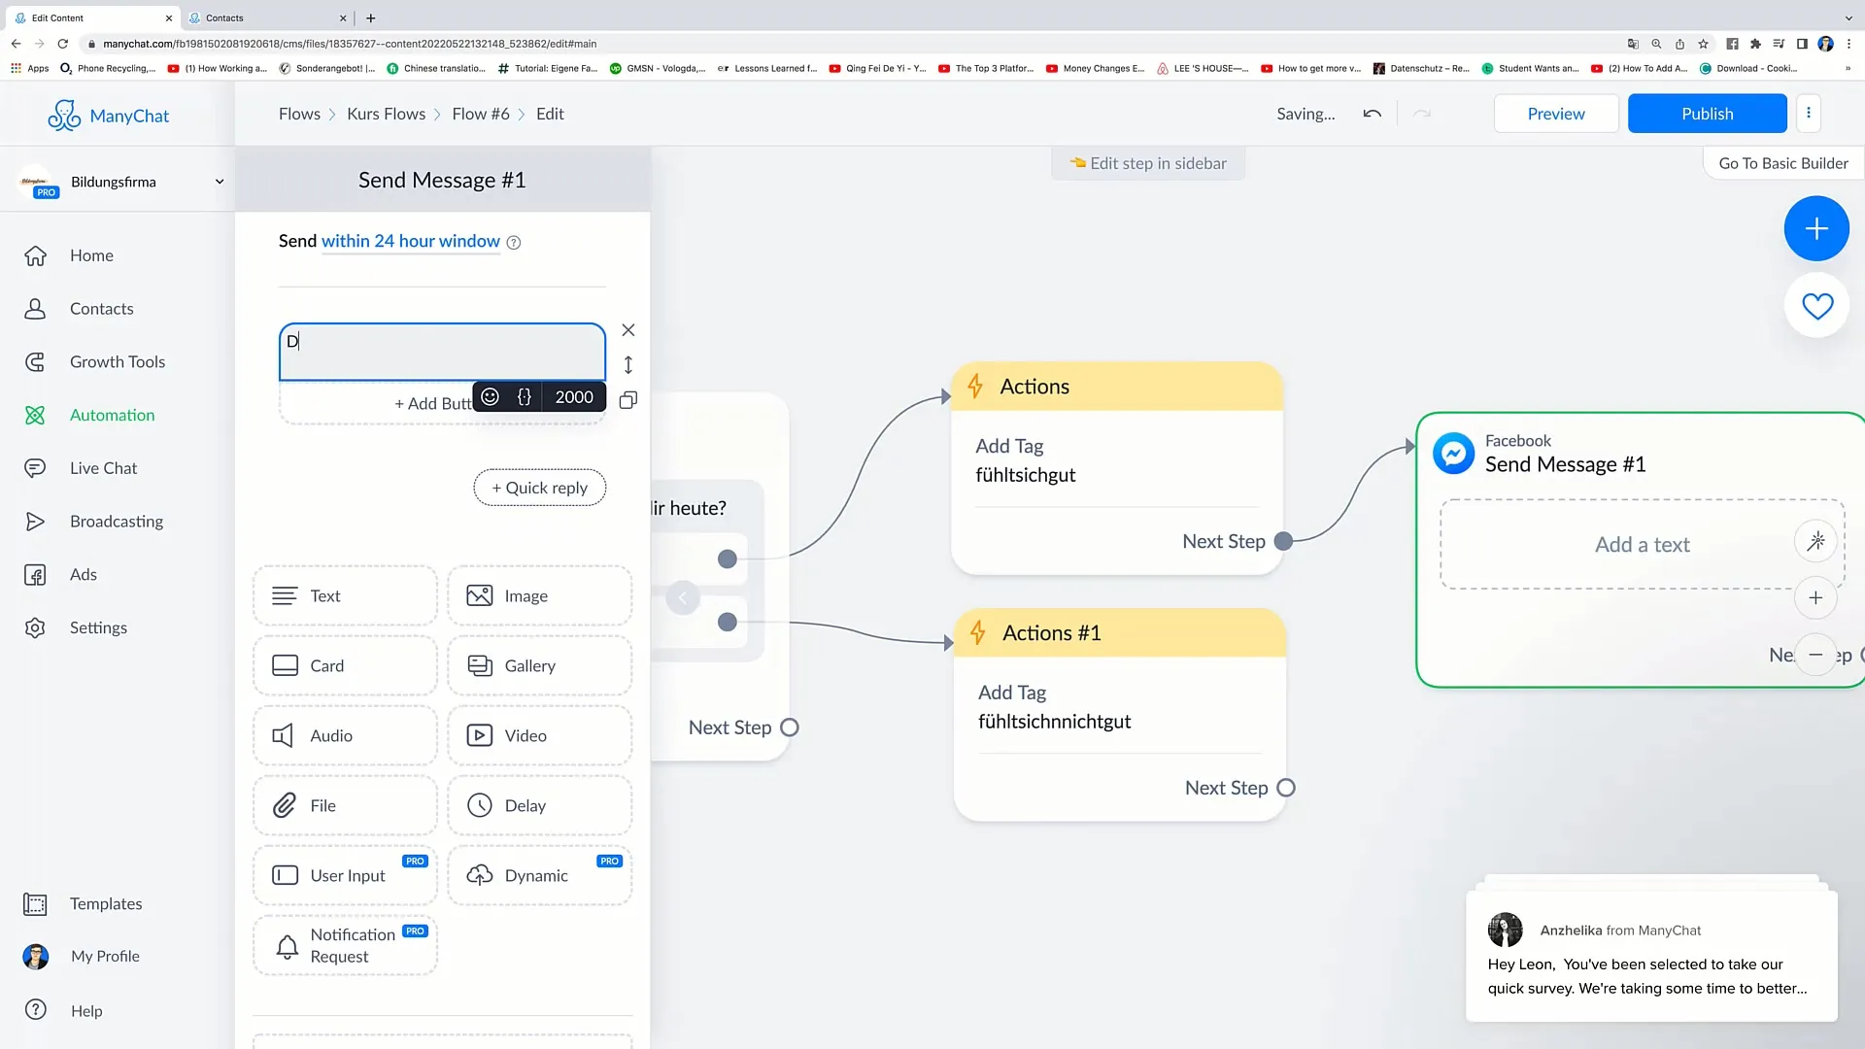The image size is (1865, 1049).
Task: Click the Kurs Flows breadcrumb
Action: (386, 114)
